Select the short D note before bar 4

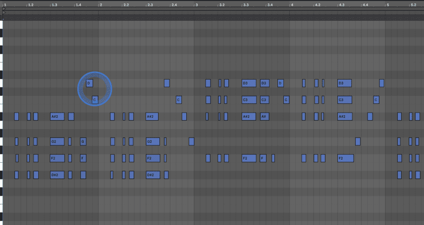280,83
